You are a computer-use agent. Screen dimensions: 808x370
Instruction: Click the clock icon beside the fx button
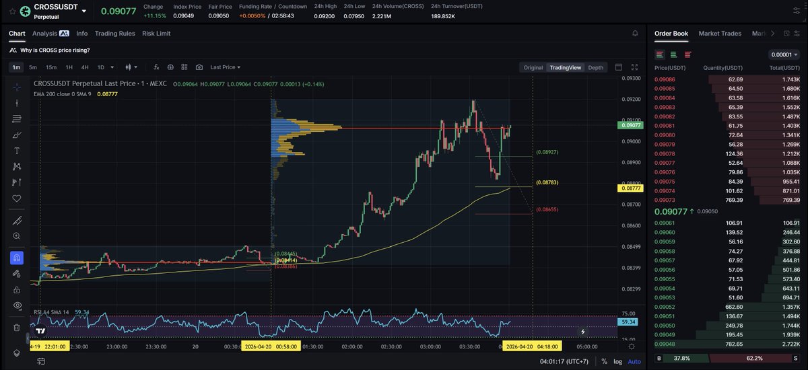[x=170, y=67]
